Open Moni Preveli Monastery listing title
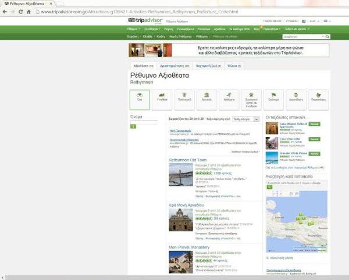 (x=189, y=247)
